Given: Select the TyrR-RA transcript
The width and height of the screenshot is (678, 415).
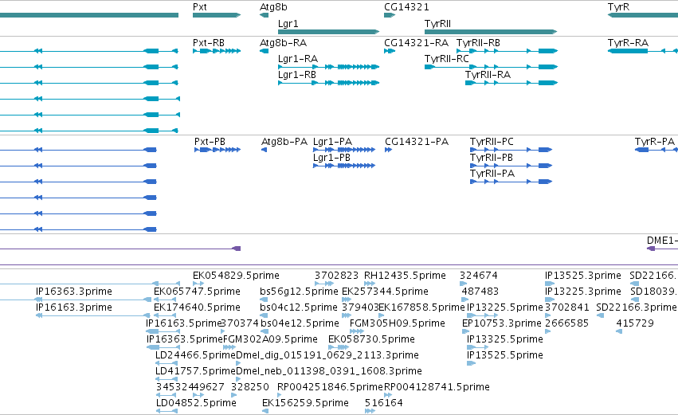Looking at the screenshot, I should point(642,51).
